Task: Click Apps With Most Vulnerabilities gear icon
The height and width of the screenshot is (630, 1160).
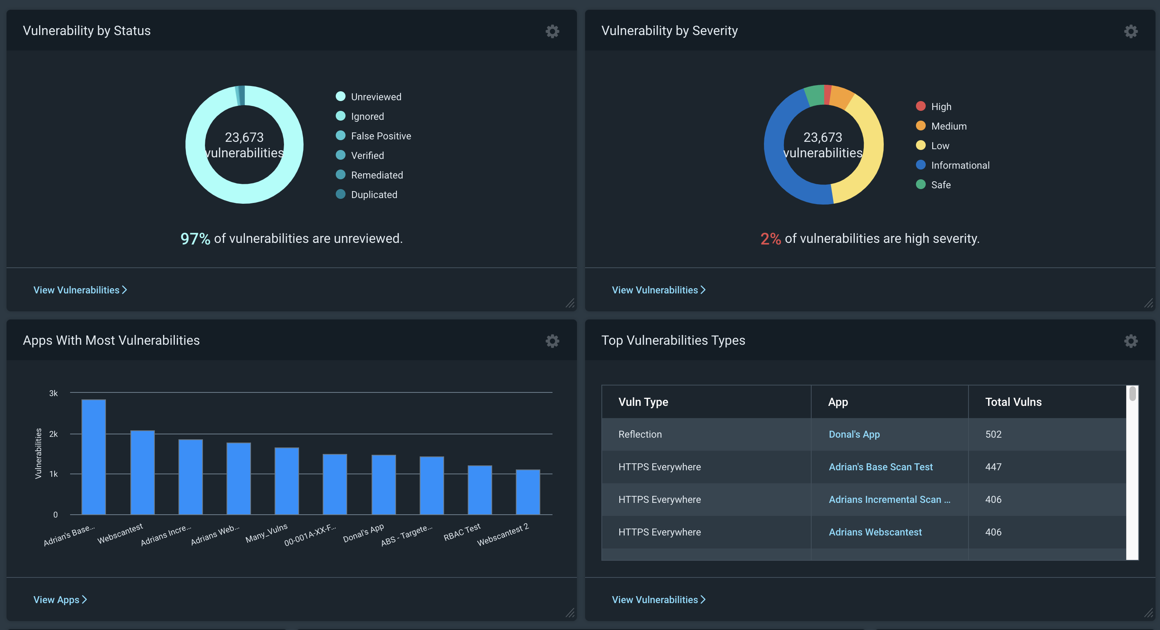Action: pyautogui.click(x=552, y=341)
